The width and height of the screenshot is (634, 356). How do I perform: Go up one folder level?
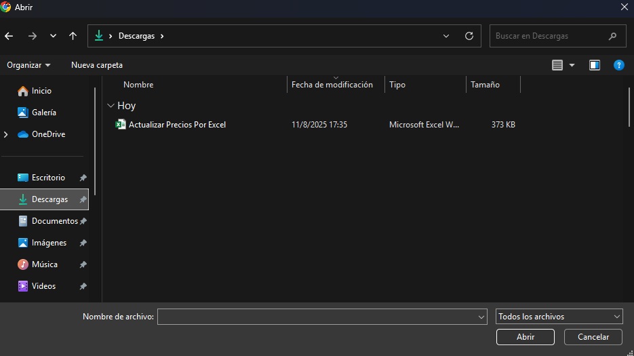(73, 36)
